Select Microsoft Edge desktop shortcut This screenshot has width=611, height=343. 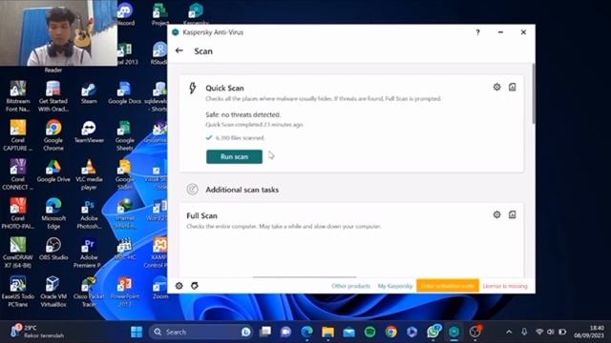click(53, 213)
